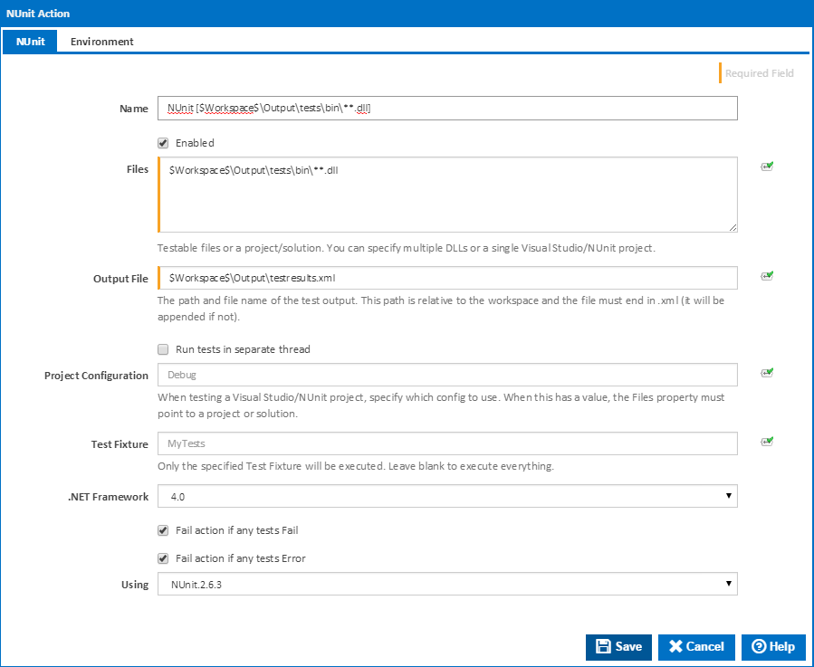Click the variable icon beside Test Fixture
The height and width of the screenshot is (667, 814).
[x=767, y=442]
